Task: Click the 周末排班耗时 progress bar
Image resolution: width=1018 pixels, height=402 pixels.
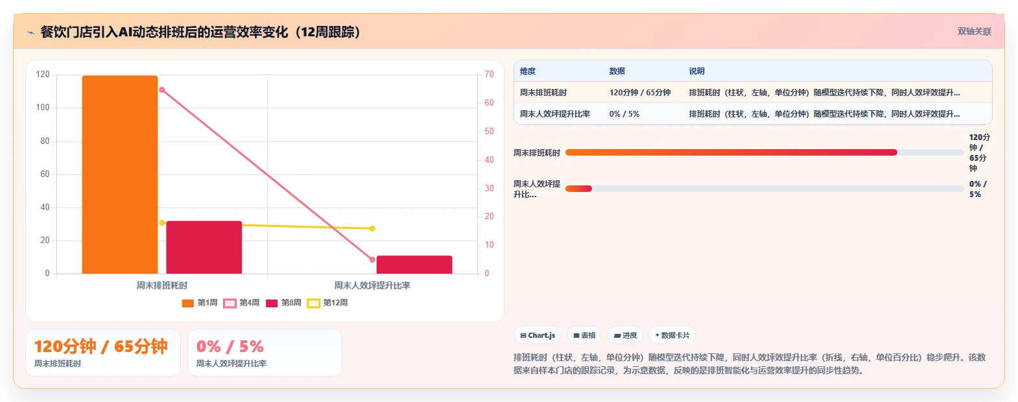Action: point(764,152)
